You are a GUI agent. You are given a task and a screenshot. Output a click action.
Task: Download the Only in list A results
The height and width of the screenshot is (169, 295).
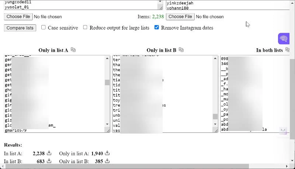click(107, 153)
